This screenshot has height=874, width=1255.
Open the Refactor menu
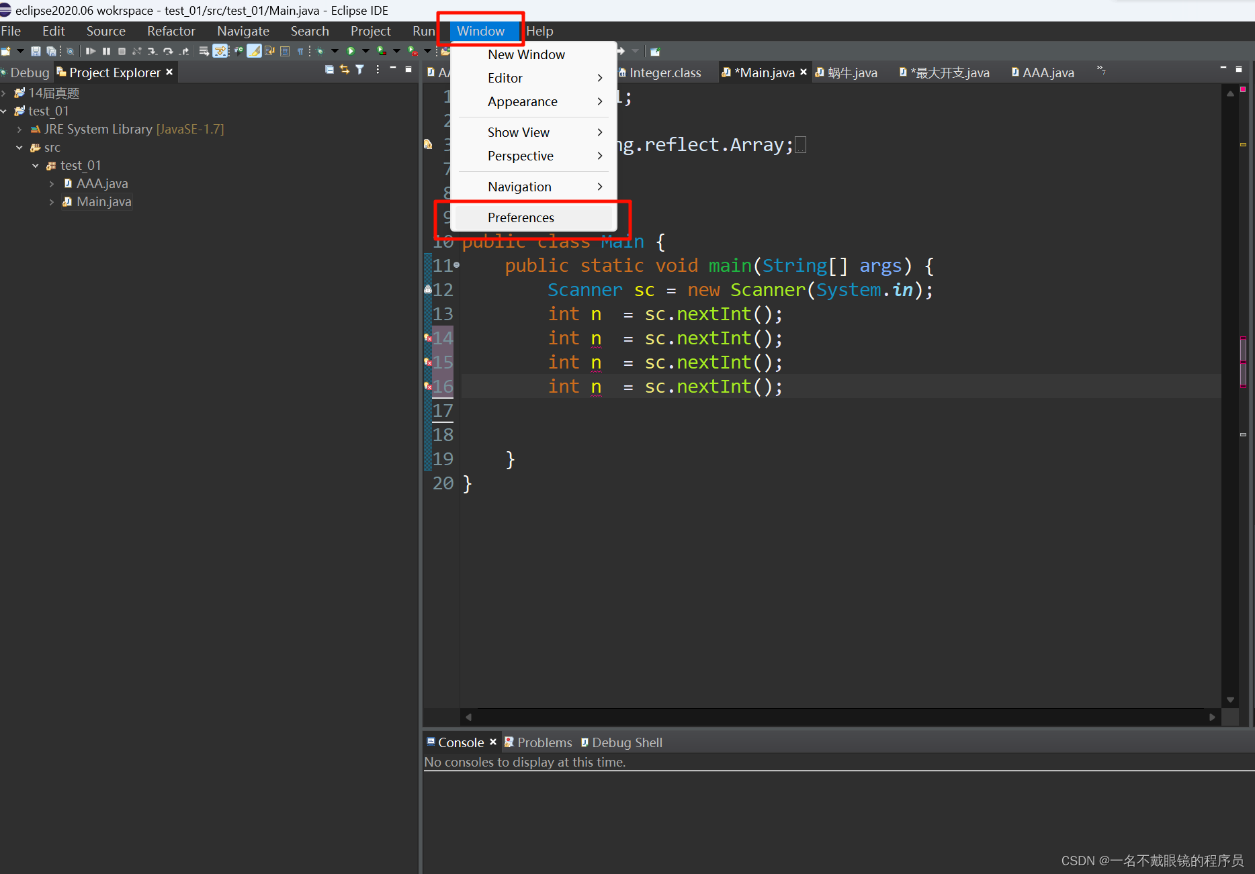(171, 31)
